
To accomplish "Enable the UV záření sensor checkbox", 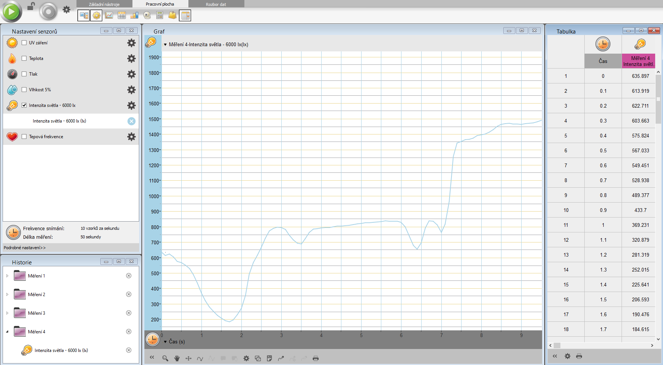I will 24,43.
